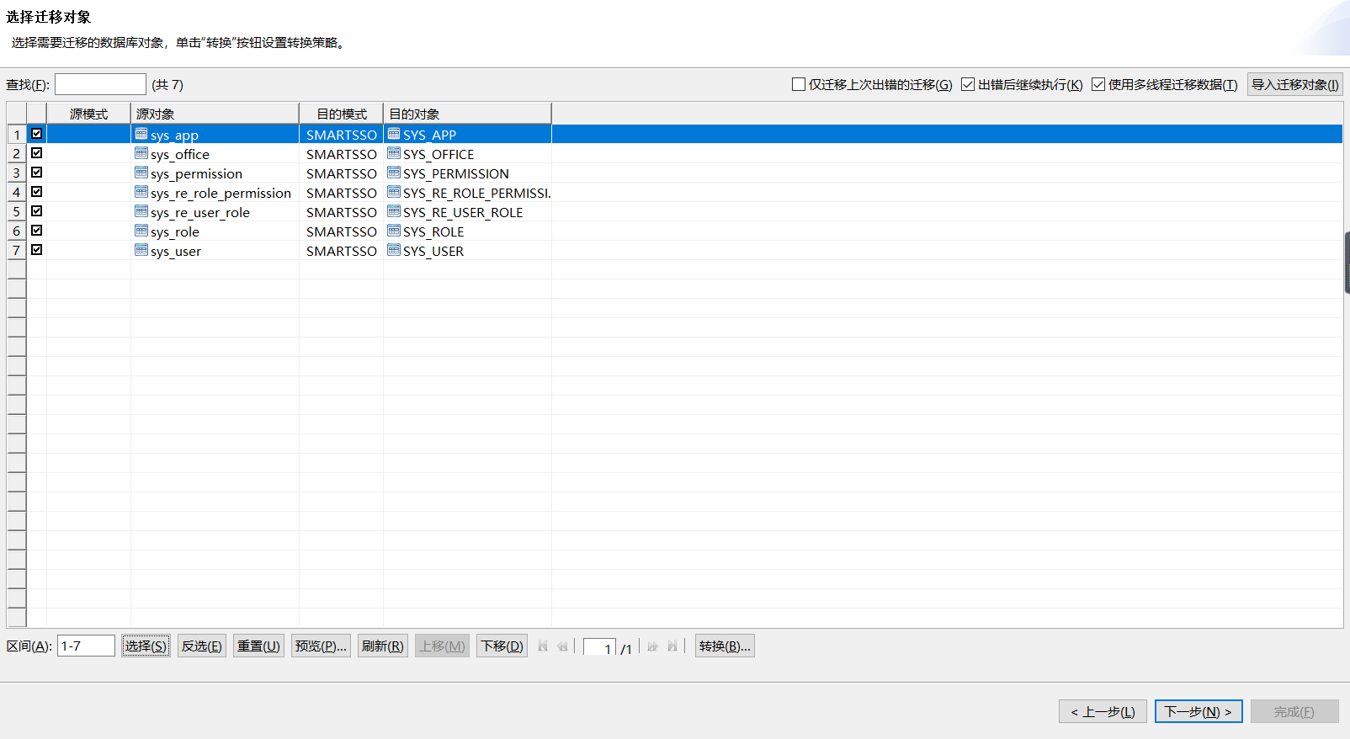
Task: Click the page number input box
Action: coord(599,647)
